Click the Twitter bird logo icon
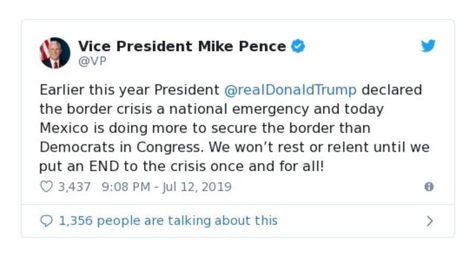 coord(428,46)
